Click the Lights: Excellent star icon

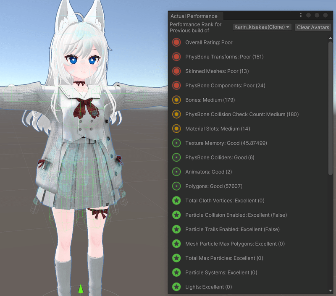(177, 287)
